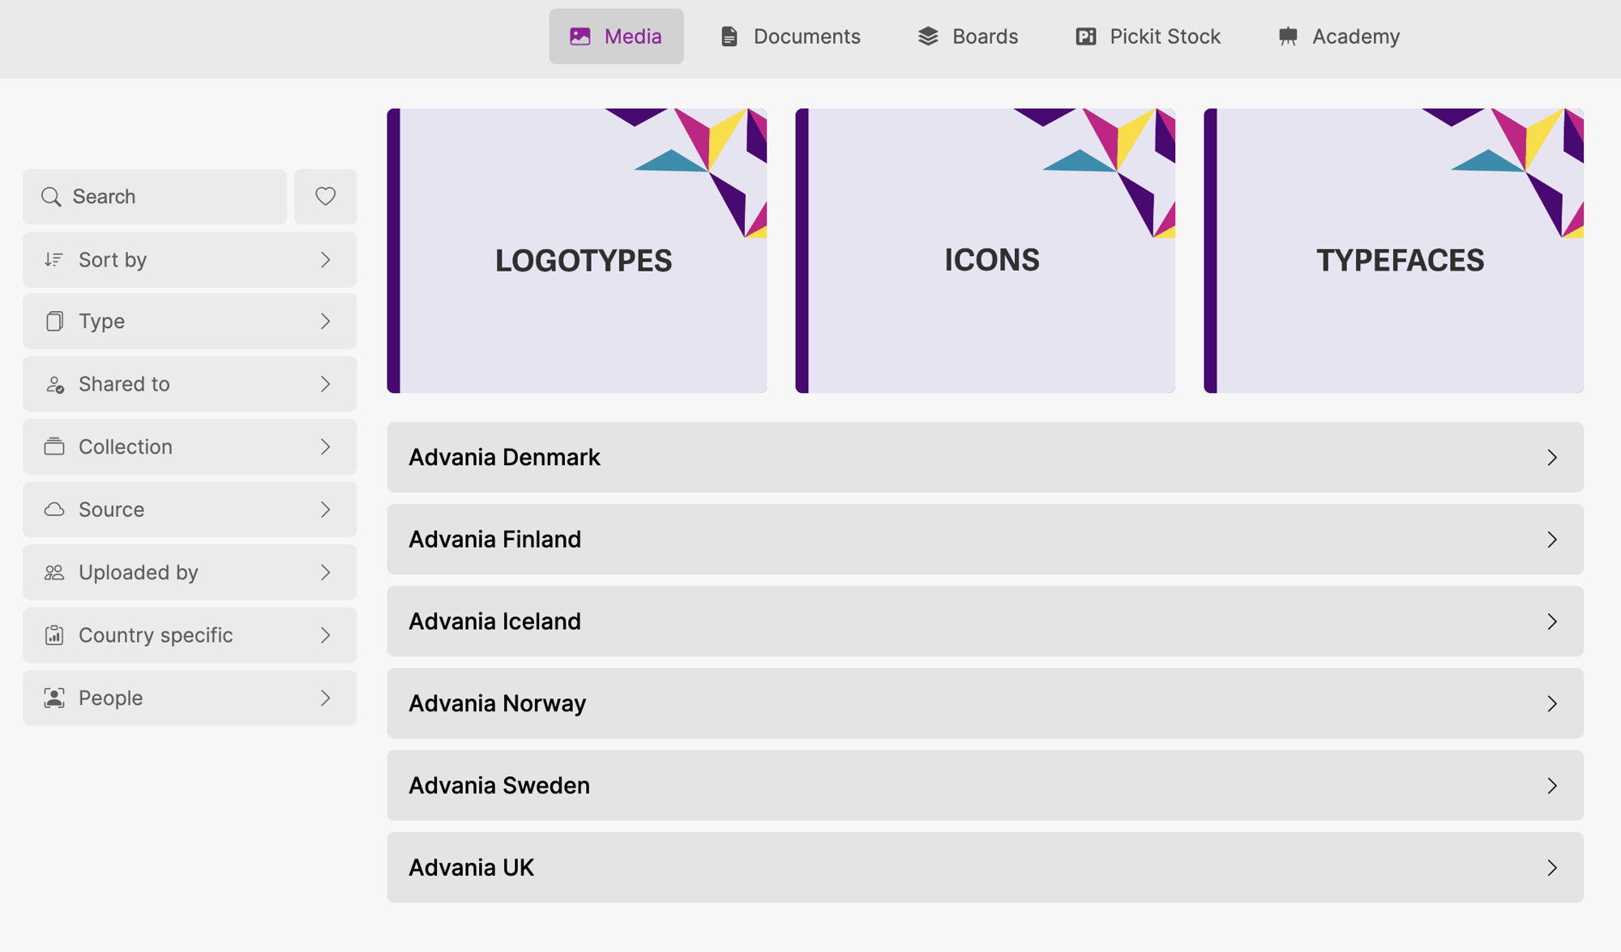Expand the Collection filter chevron

pos(326,446)
